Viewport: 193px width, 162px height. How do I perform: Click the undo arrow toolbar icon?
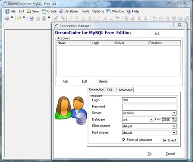coord(56,18)
